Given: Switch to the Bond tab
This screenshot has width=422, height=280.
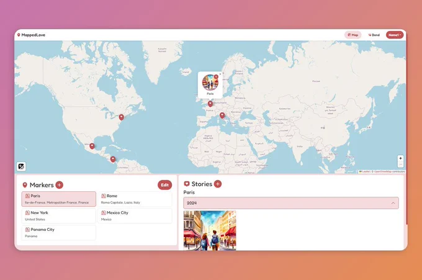Looking at the screenshot, I should pyautogui.click(x=374, y=35).
